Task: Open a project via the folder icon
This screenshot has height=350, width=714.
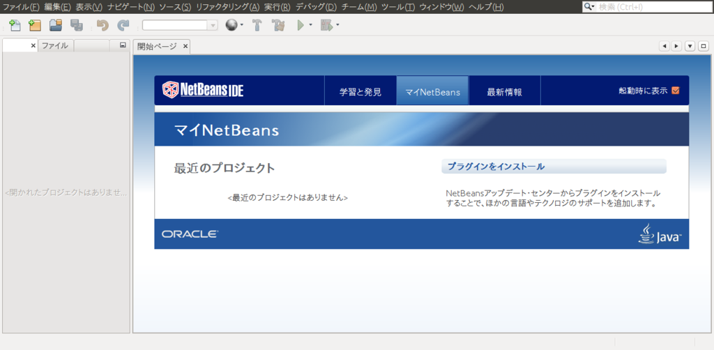Action: [56, 26]
